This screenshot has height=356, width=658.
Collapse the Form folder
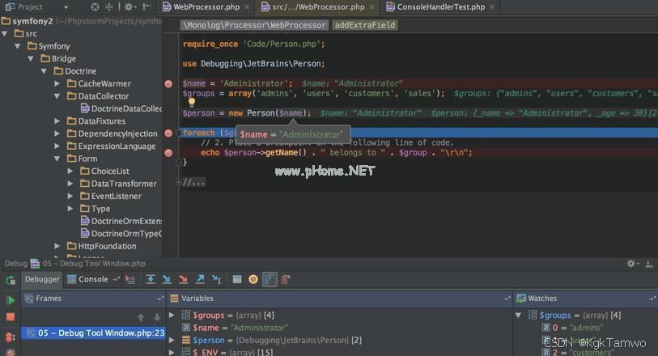pos(57,159)
